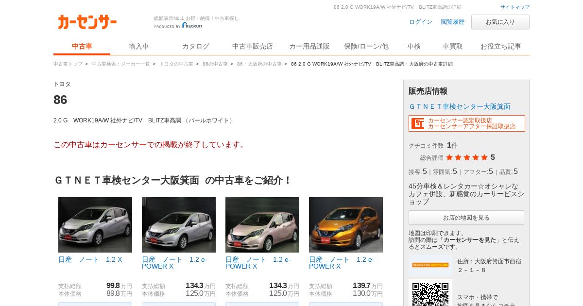The image size is (583, 306).
Task: Click the ログイン link
Action: tap(421, 22)
